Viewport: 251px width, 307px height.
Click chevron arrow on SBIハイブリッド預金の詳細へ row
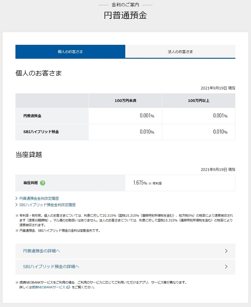point(226,267)
